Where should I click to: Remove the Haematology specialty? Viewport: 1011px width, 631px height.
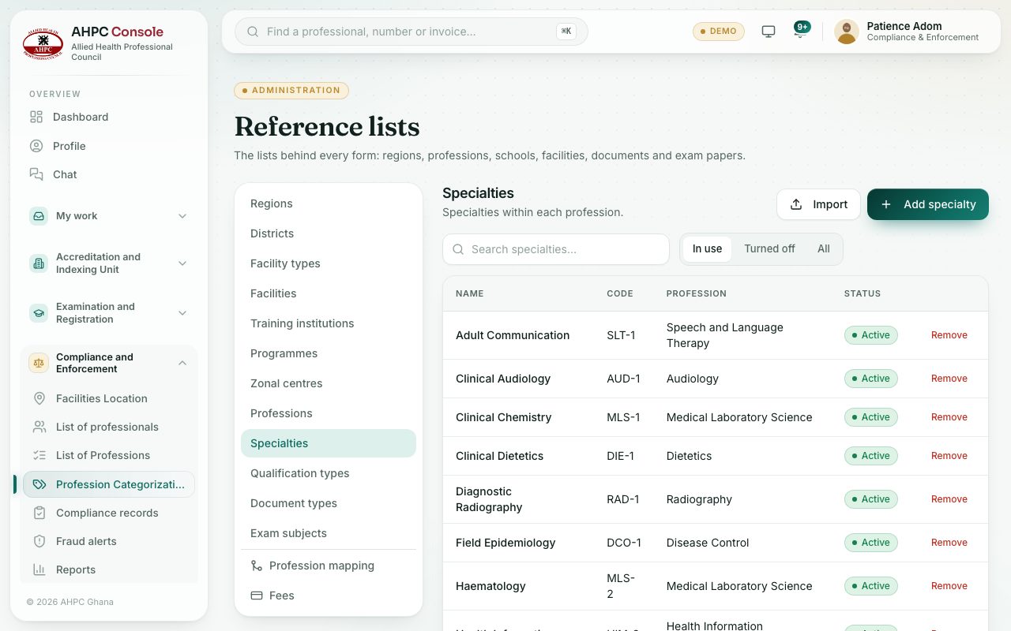tap(949, 586)
